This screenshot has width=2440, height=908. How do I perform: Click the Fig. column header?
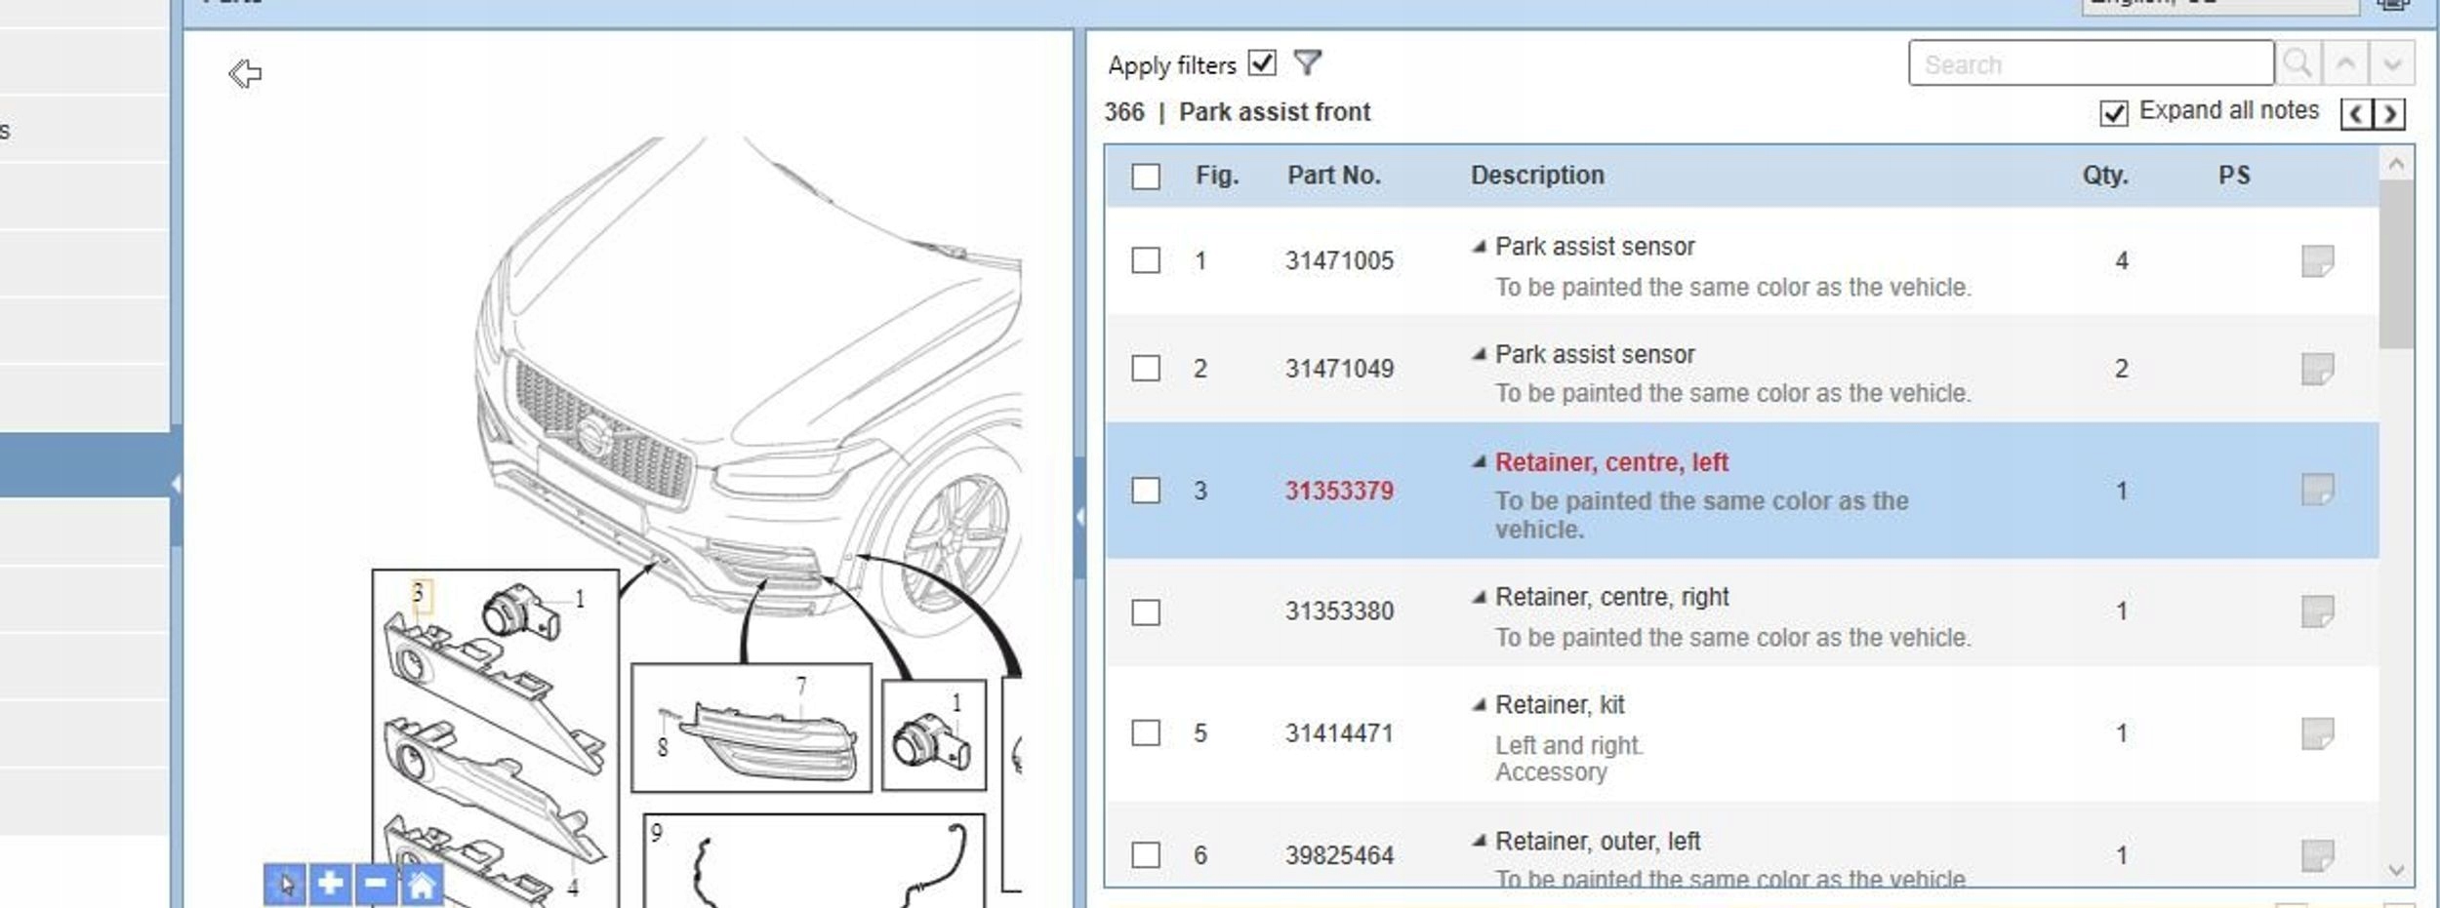pyautogui.click(x=1217, y=176)
